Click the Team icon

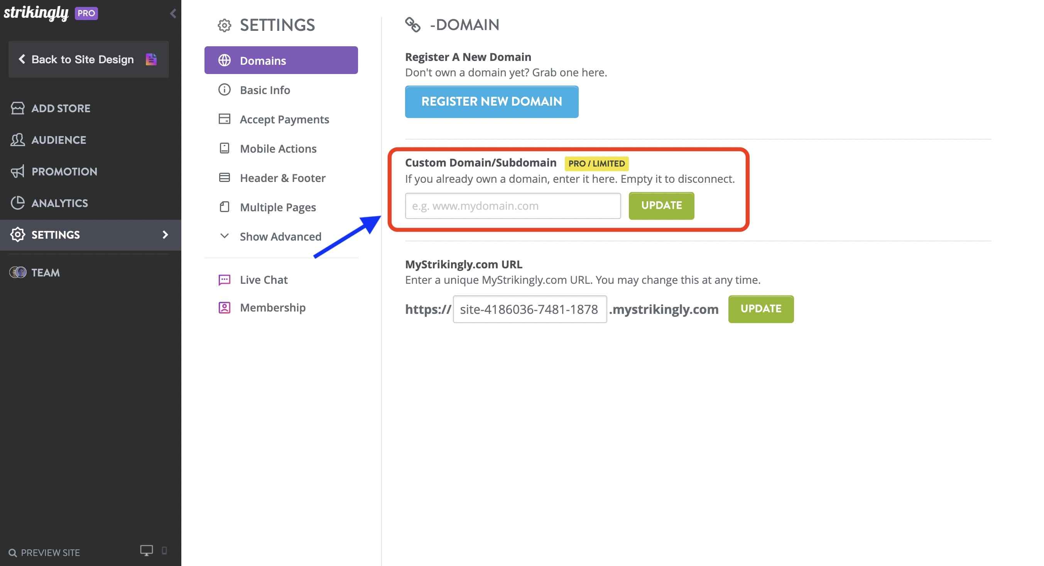[x=18, y=272]
